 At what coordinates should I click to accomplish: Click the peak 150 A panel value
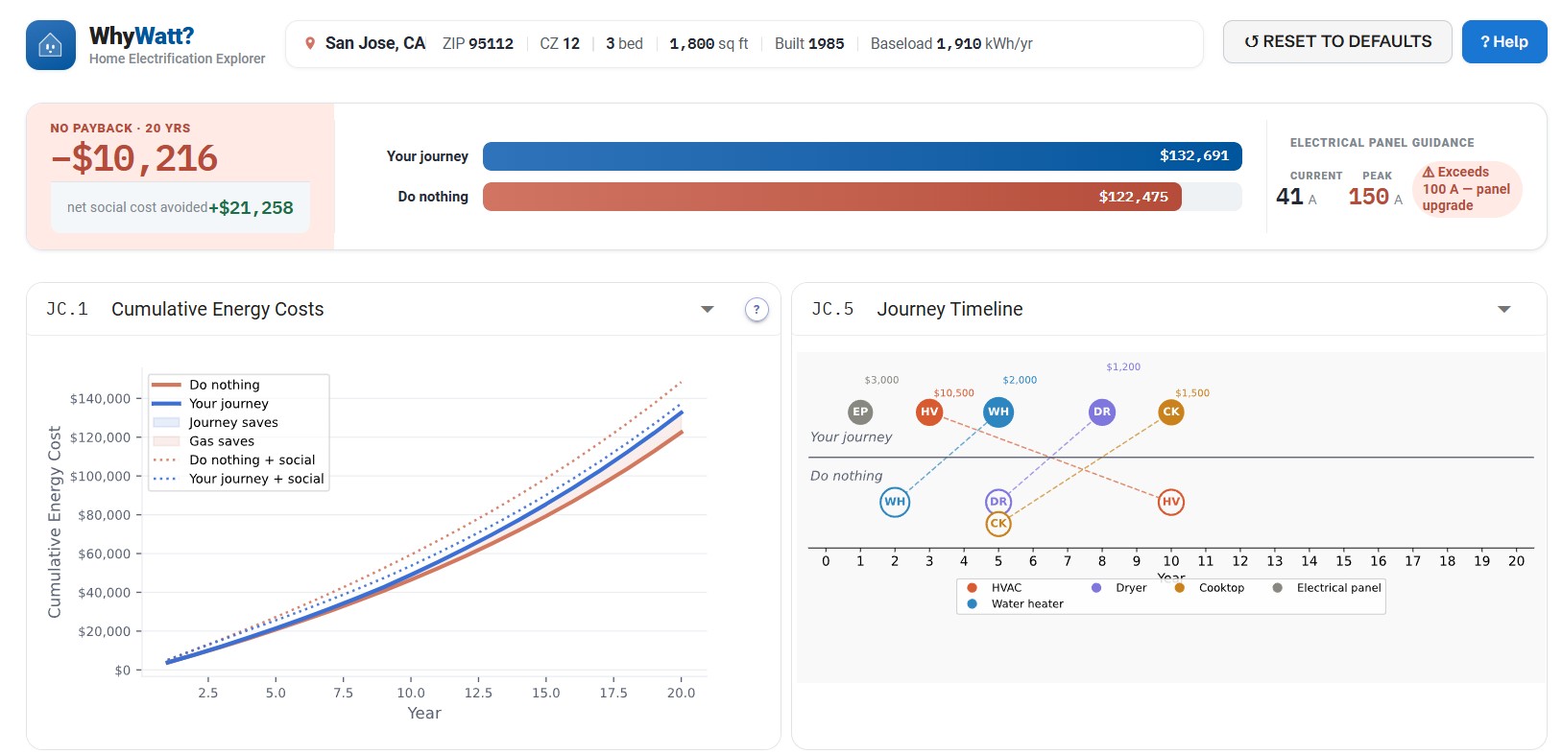[1375, 197]
